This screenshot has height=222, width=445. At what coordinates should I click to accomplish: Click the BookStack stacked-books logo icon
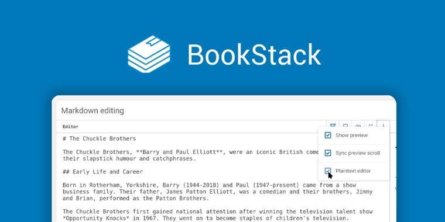click(x=149, y=54)
